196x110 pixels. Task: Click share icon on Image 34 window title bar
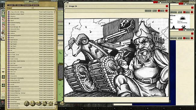click(x=159, y=2)
